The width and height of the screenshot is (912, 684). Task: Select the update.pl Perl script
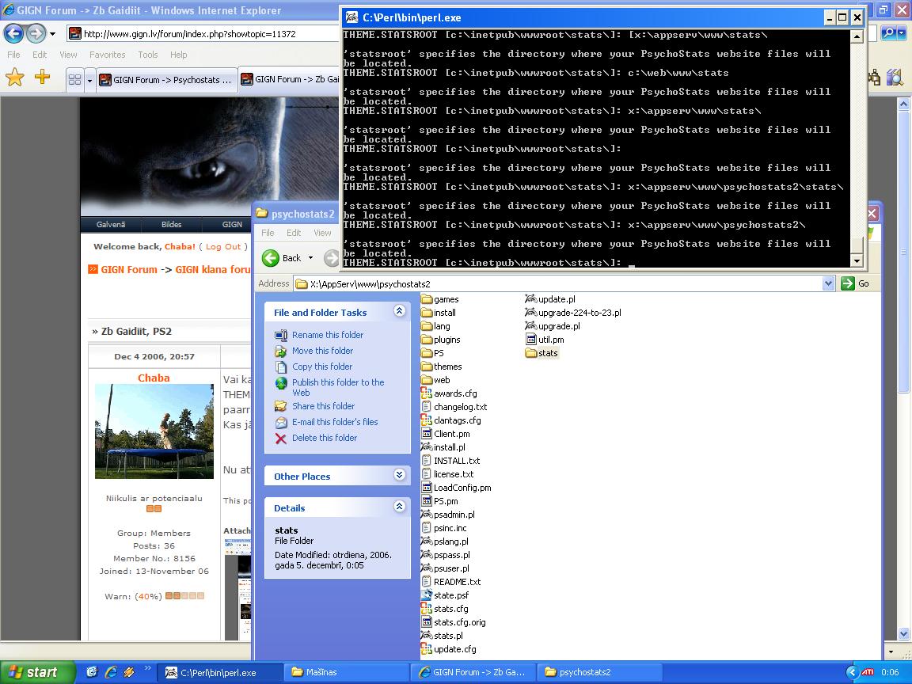coord(550,299)
